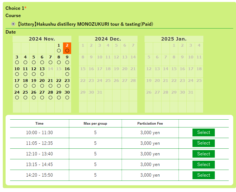Pick November 26 date cell
The image size is (236, 192).
pyautogui.click(x=33, y=95)
